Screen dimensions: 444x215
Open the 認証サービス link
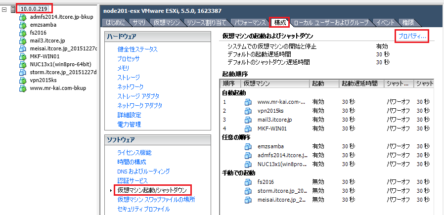(133, 180)
